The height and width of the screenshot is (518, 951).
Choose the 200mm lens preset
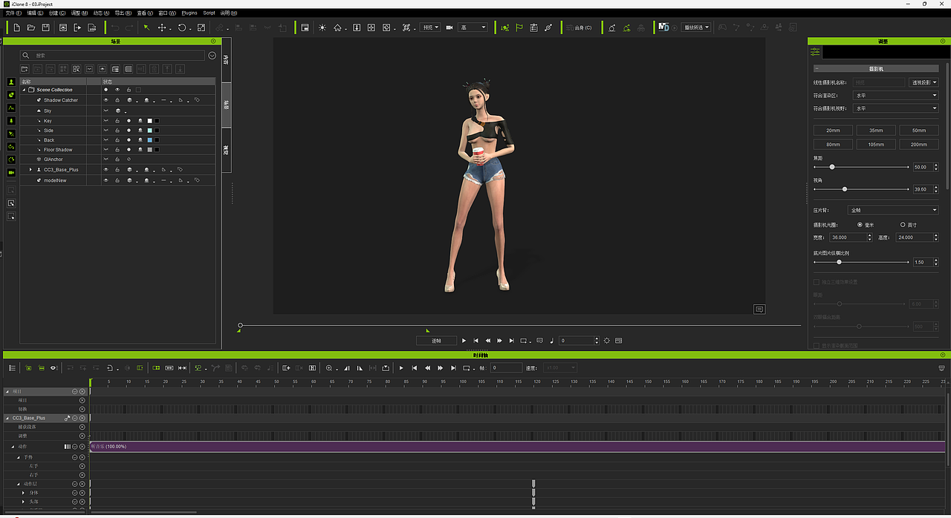919,145
